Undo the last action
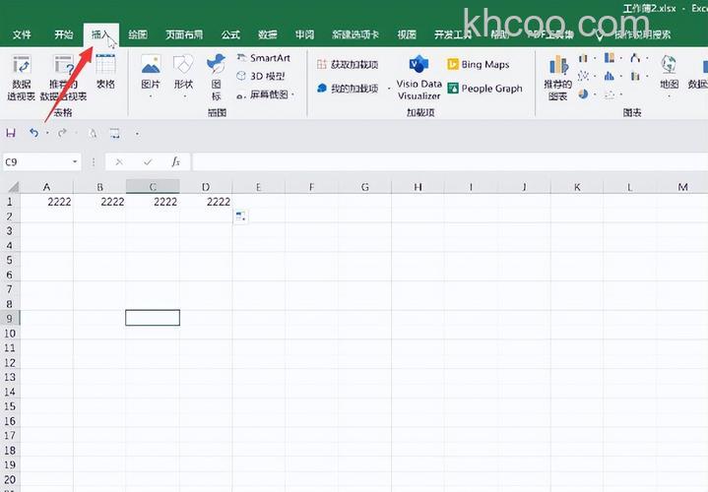Screen dimensions: 708x492 coord(33,133)
